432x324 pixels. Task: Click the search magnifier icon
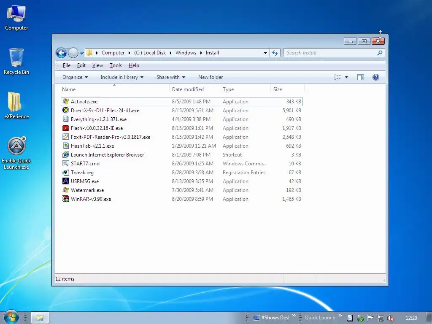[x=380, y=53]
